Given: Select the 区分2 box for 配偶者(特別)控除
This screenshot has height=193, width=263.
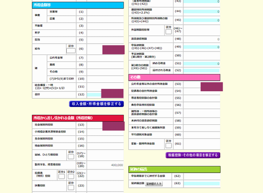Looking at the screenshot, I should coord(71,176).
